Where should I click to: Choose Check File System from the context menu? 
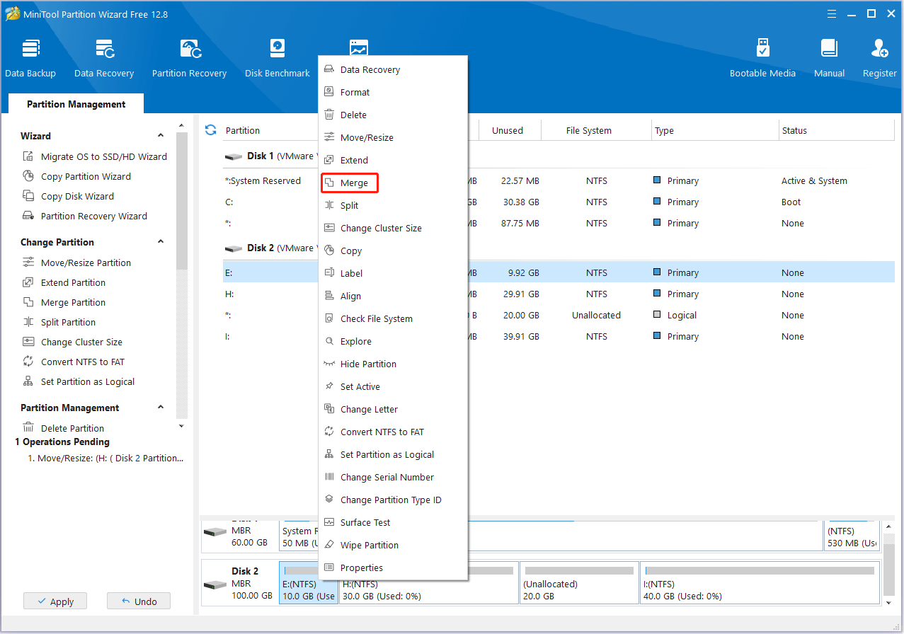[x=392, y=318]
